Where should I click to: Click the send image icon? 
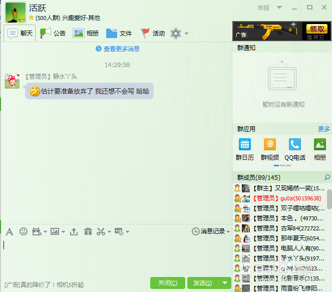(55, 231)
